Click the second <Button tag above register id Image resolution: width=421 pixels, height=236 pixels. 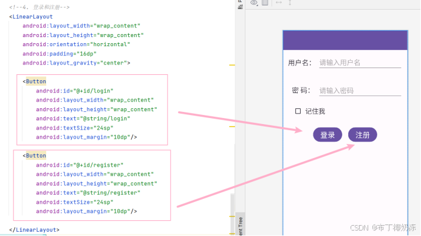tap(35, 156)
